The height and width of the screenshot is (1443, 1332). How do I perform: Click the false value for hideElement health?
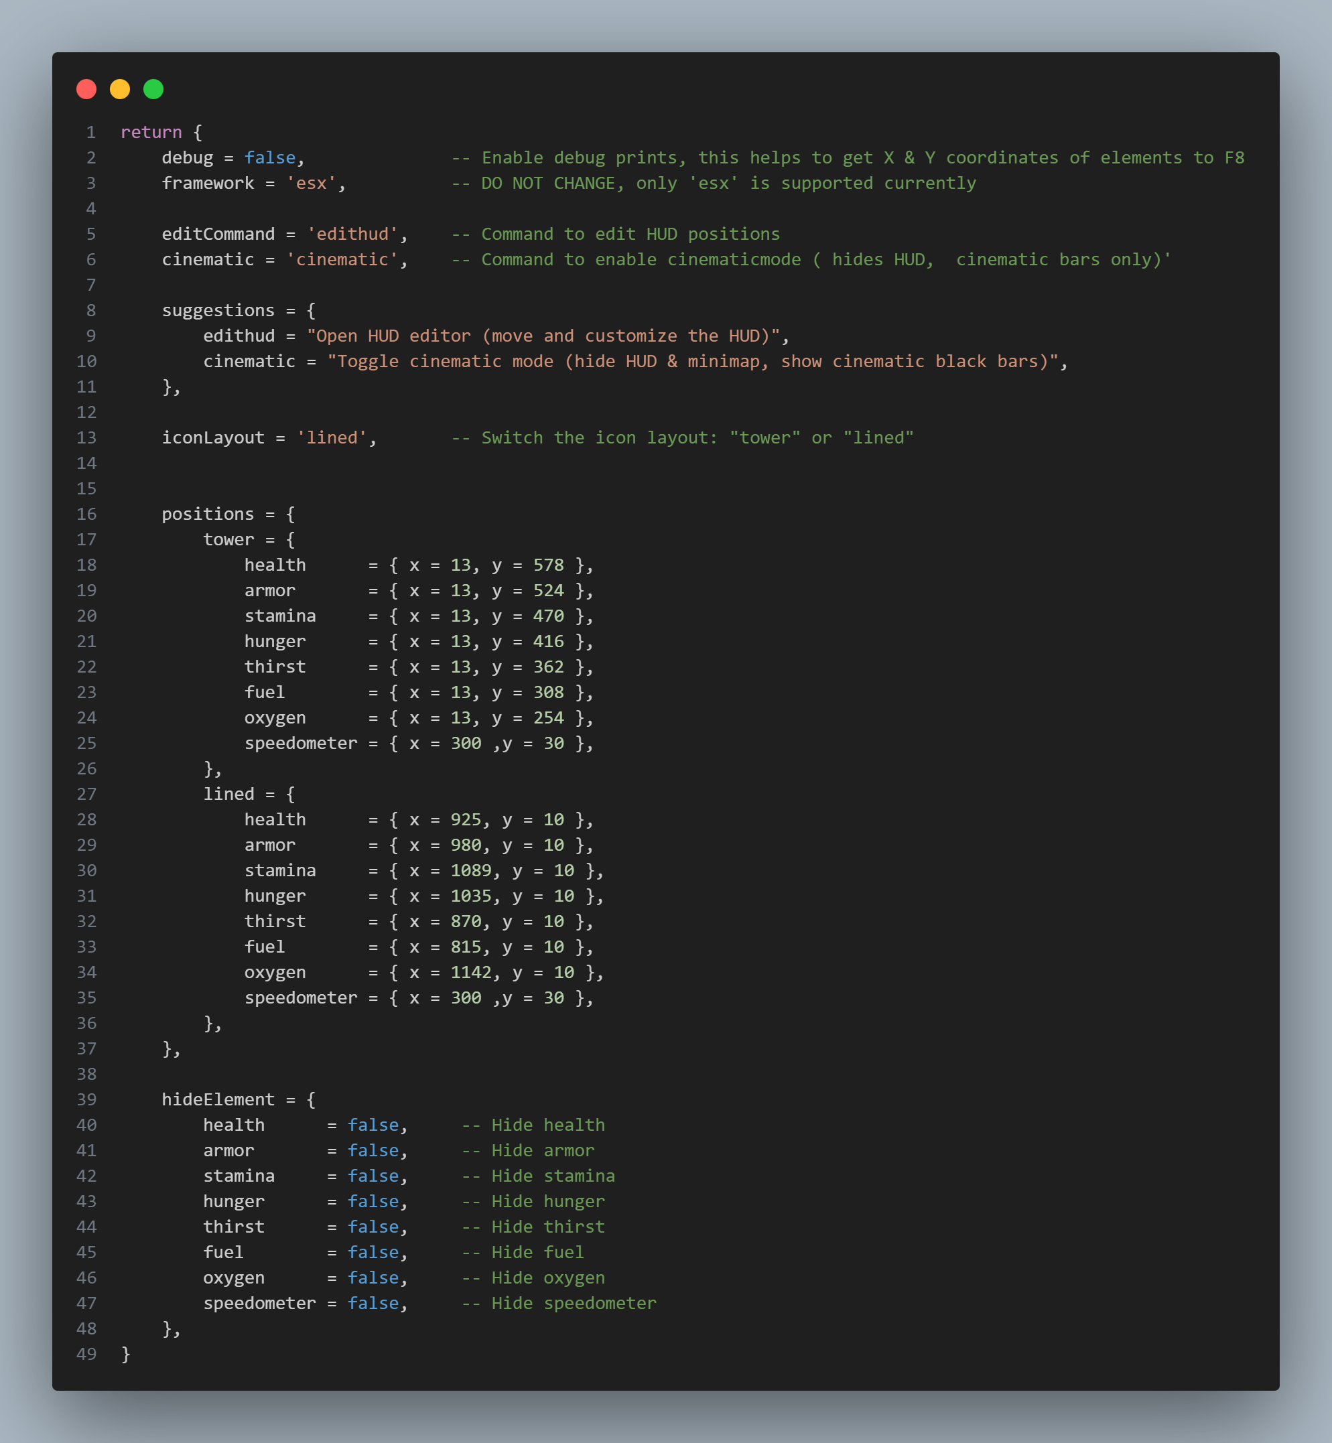coord(373,1125)
